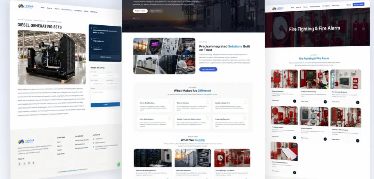
Task: Click Request a Quote in blue contact card
Action: tap(105, 57)
